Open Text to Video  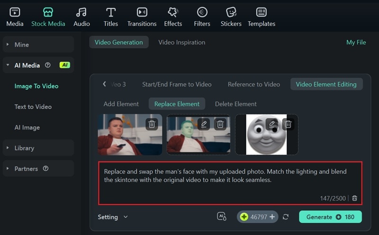[33, 107]
